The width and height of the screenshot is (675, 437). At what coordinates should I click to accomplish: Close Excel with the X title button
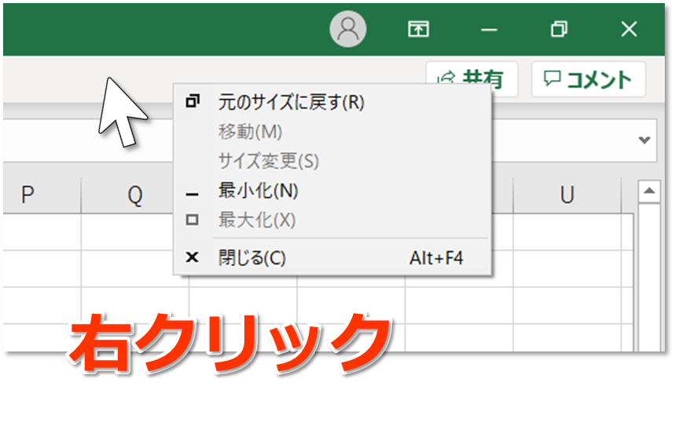point(629,29)
